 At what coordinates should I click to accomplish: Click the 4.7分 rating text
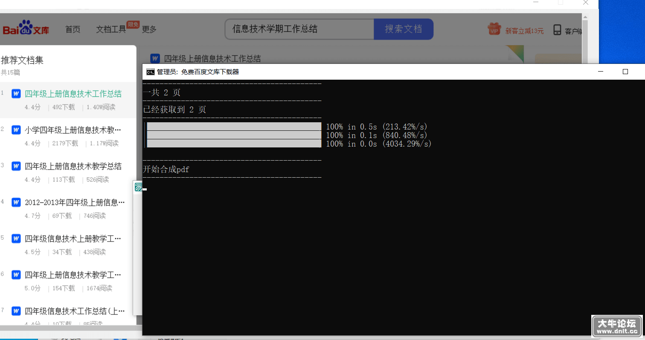tap(32, 216)
